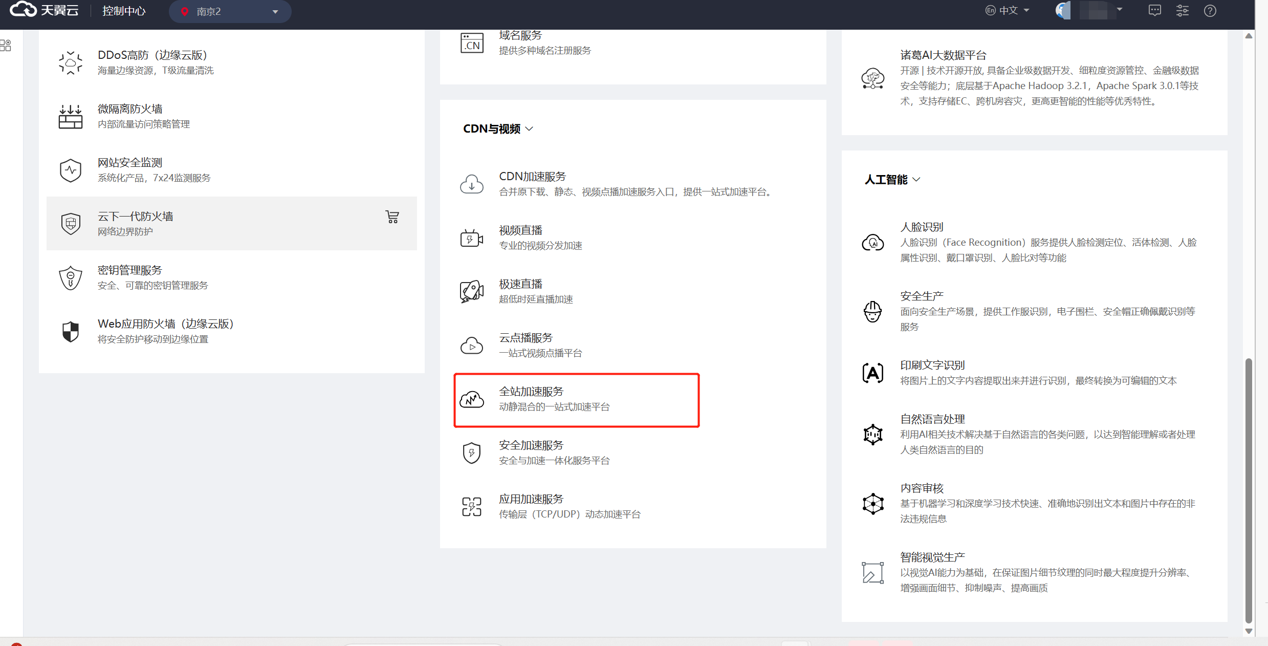Open the 人脸识别 service link
The height and width of the screenshot is (646, 1268).
(922, 227)
